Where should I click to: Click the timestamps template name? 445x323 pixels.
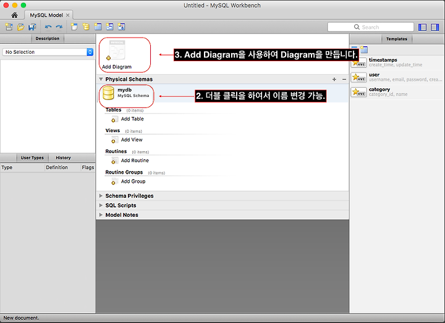[383, 60]
